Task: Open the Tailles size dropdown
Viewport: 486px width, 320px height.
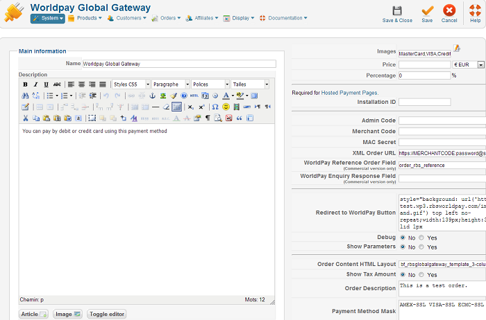Action: (250, 85)
